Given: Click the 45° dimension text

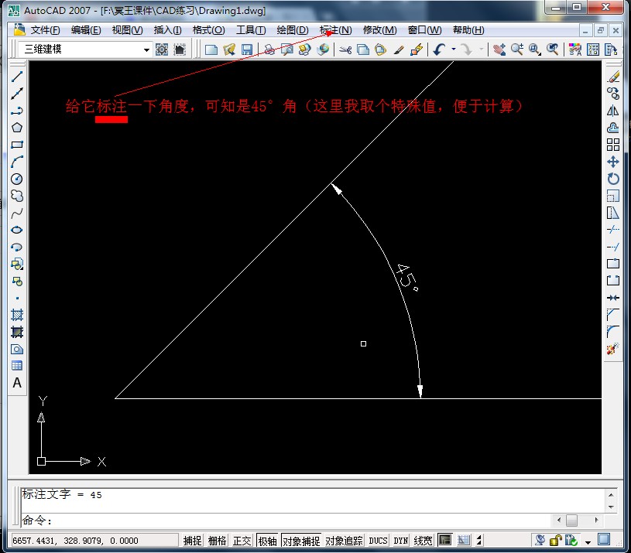Looking at the screenshot, I should [407, 277].
